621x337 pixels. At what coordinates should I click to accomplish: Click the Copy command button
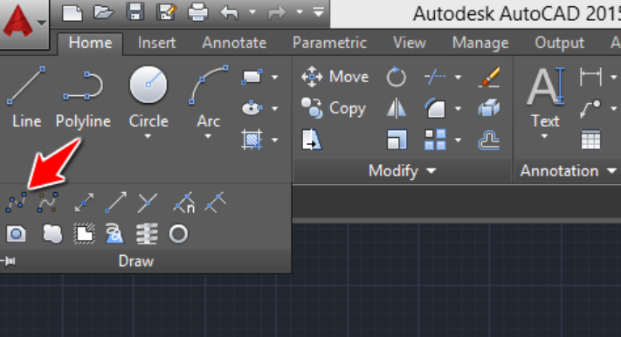(334, 108)
